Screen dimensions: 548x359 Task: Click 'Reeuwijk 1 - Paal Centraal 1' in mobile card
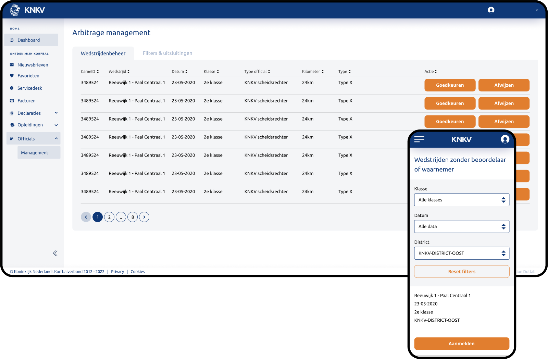(443, 296)
